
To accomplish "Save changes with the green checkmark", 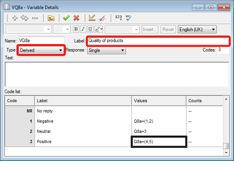I will tap(66, 18).
